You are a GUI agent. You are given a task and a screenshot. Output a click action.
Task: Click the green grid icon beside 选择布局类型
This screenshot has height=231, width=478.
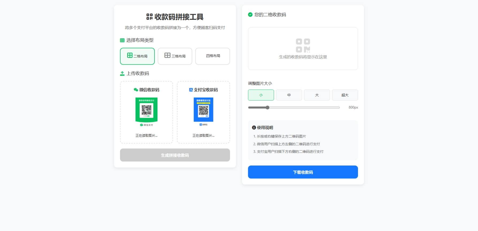122,40
